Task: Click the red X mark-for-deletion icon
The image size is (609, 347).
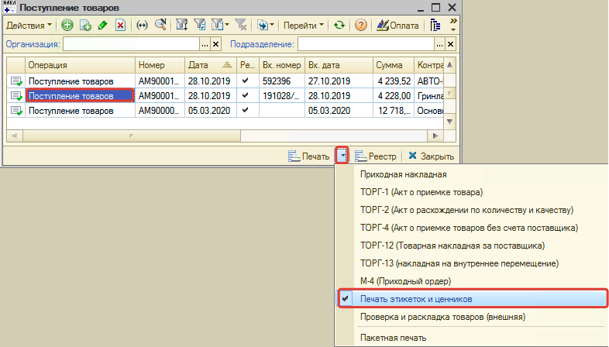Action: [120, 26]
